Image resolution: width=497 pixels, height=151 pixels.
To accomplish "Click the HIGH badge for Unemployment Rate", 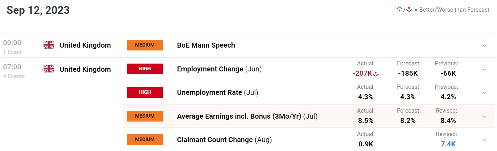I will (145, 92).
